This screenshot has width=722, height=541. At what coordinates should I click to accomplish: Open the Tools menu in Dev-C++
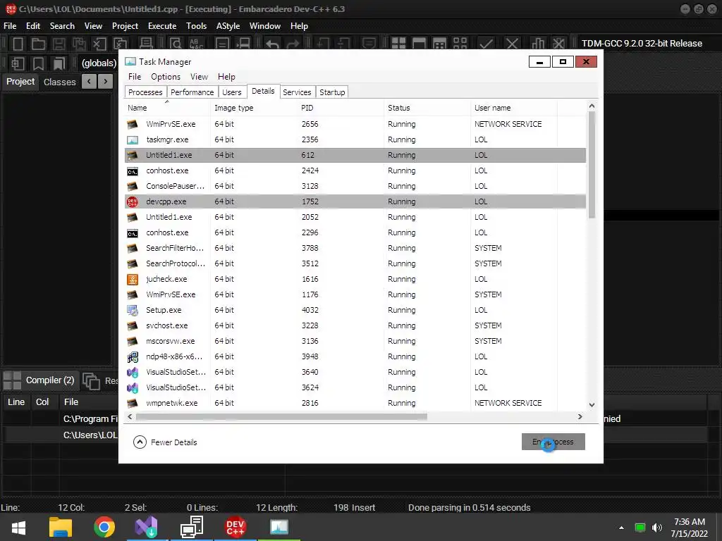(196, 26)
